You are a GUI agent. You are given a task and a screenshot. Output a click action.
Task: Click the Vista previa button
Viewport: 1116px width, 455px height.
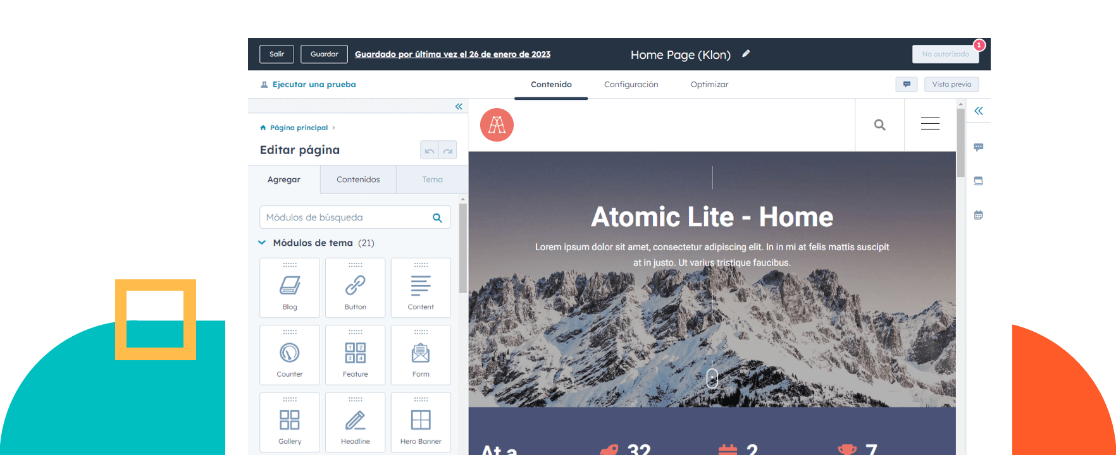(952, 84)
